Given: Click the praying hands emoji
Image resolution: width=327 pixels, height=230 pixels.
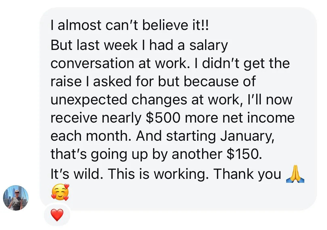Looking at the screenshot, I should 295,174.
